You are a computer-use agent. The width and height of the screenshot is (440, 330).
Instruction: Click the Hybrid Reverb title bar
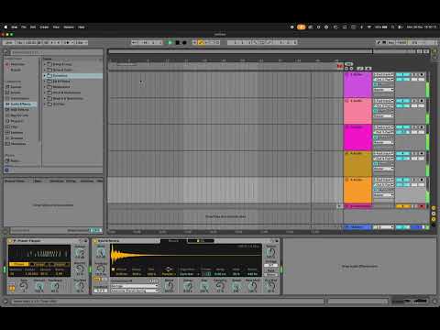click(126, 241)
